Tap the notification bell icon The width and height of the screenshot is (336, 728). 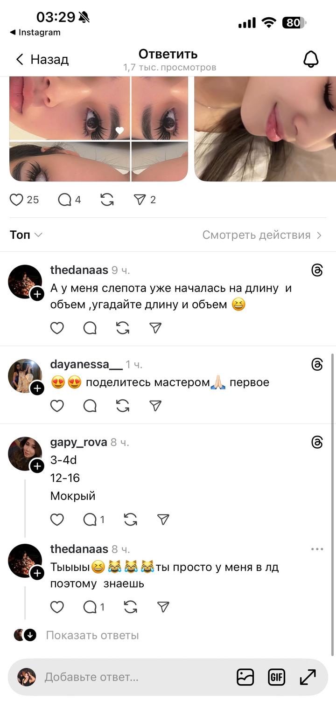[x=311, y=59]
